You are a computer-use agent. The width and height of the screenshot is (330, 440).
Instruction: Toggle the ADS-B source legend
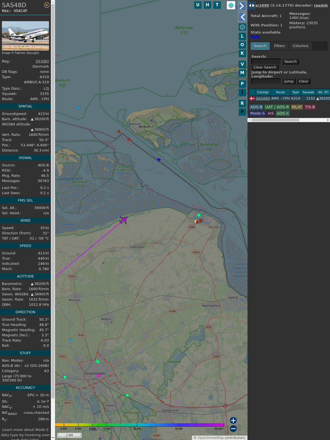(256, 107)
